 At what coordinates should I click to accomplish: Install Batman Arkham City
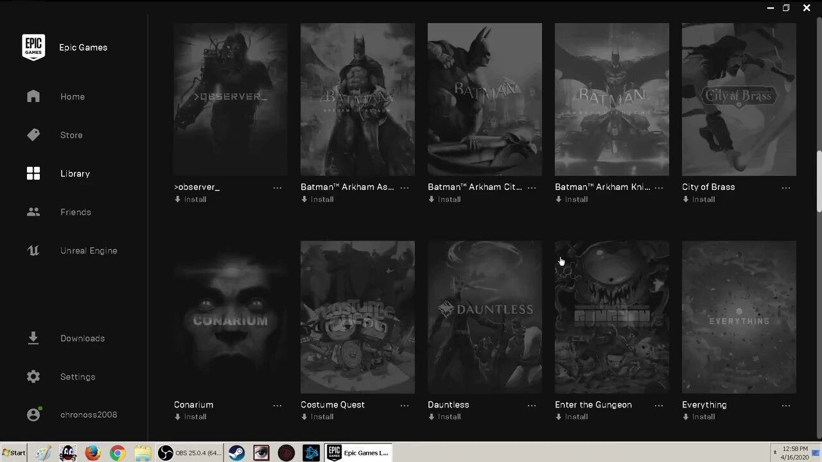(444, 200)
